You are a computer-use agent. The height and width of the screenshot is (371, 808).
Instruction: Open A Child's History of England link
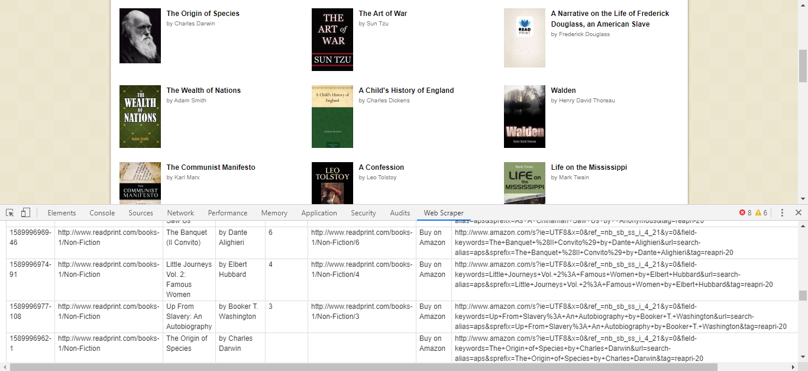[x=406, y=91]
